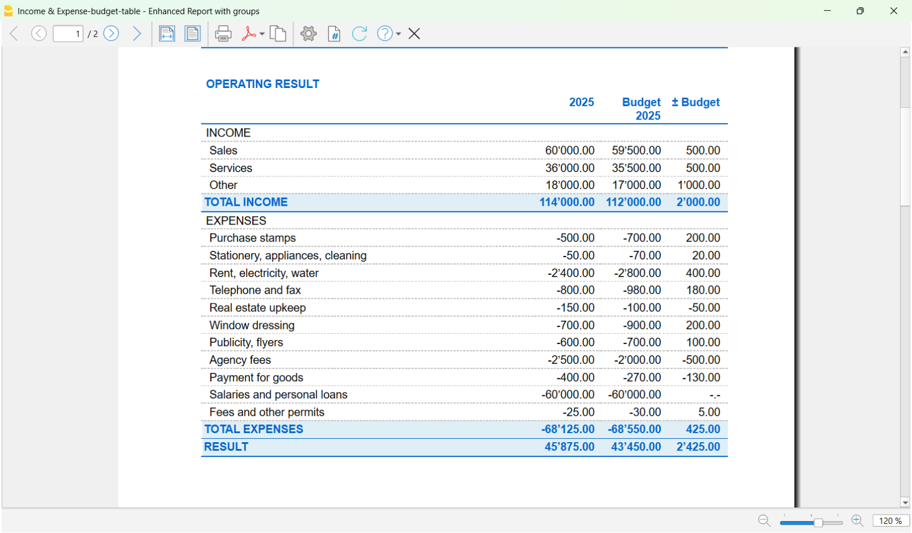Open report settings gear
Viewport: 912px width, 533px height.
(308, 34)
